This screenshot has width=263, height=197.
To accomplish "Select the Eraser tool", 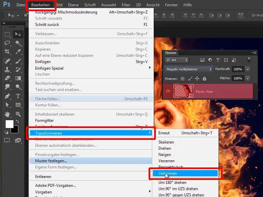I will coord(7,78).
